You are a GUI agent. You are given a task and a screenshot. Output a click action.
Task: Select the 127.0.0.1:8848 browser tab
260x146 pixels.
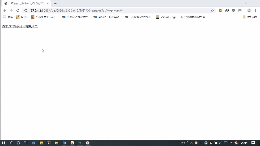pyautogui.click(x=26, y=4)
